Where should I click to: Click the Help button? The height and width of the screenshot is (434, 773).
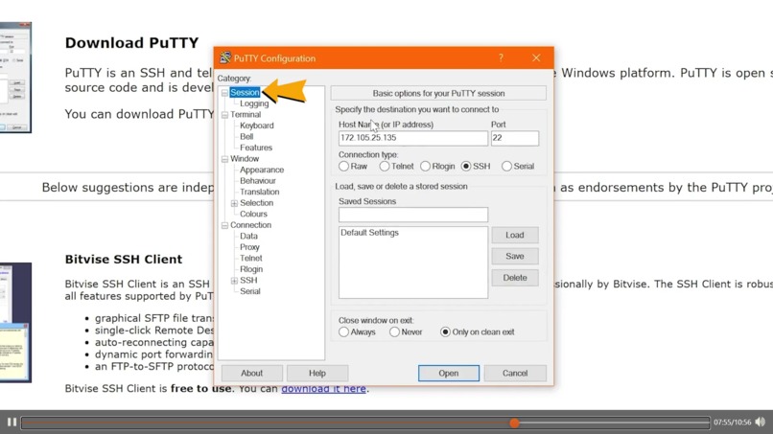tap(317, 374)
